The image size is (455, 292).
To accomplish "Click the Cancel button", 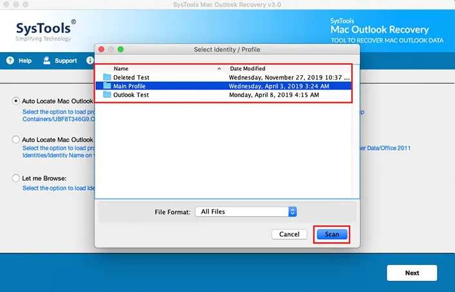I will coord(290,234).
